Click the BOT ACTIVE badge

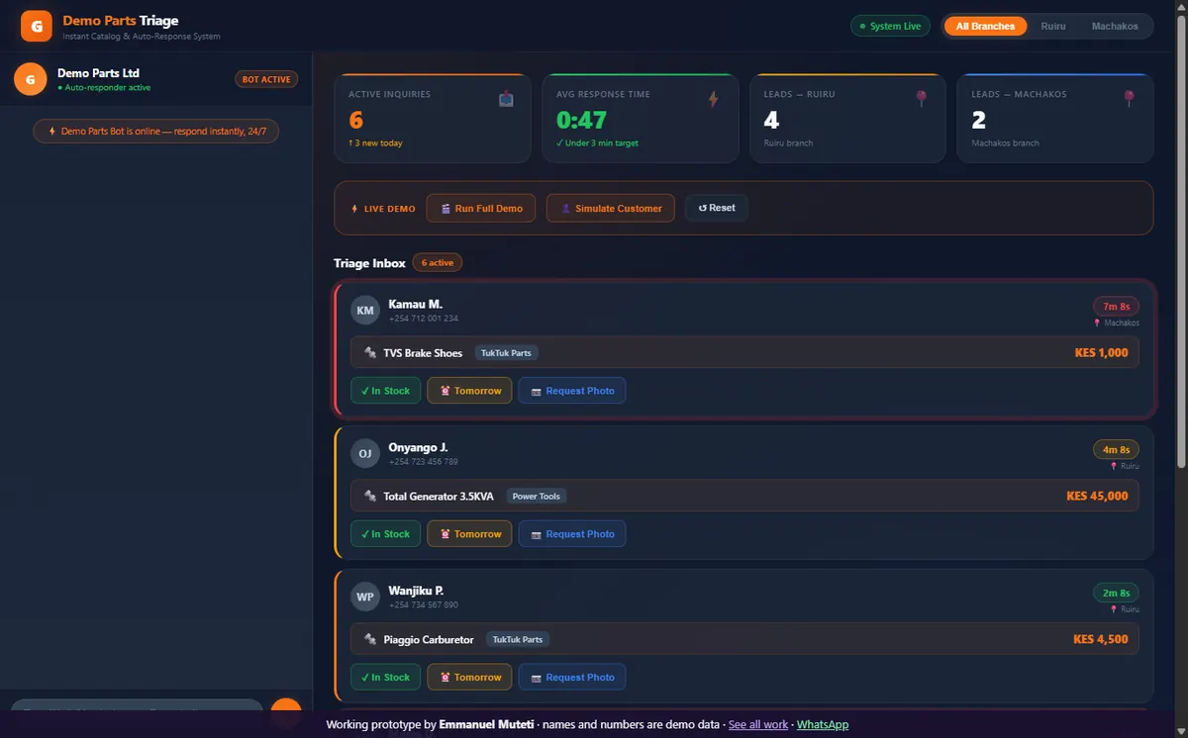(x=266, y=79)
